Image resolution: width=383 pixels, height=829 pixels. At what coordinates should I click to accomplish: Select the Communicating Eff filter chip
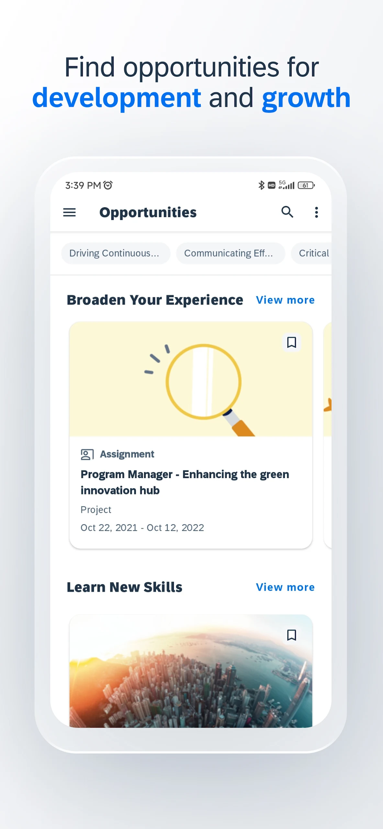click(x=230, y=253)
